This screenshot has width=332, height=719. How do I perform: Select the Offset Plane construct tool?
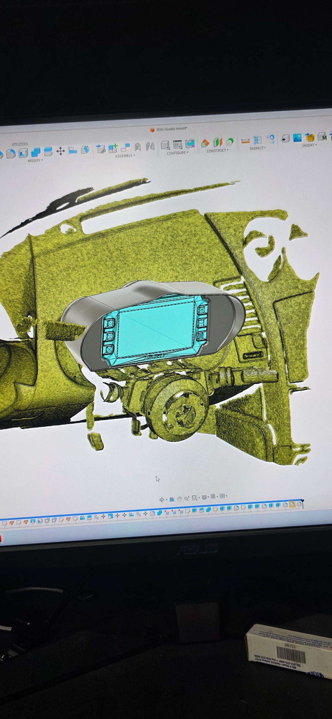pyautogui.click(x=205, y=143)
